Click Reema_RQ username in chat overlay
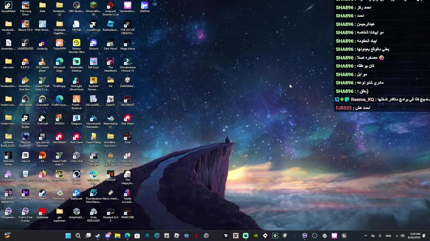The height and width of the screenshot is (241, 430). coord(362,99)
